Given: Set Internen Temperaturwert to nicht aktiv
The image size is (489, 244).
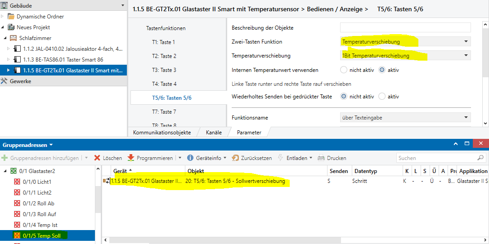Looking at the screenshot, I should coord(344,70).
